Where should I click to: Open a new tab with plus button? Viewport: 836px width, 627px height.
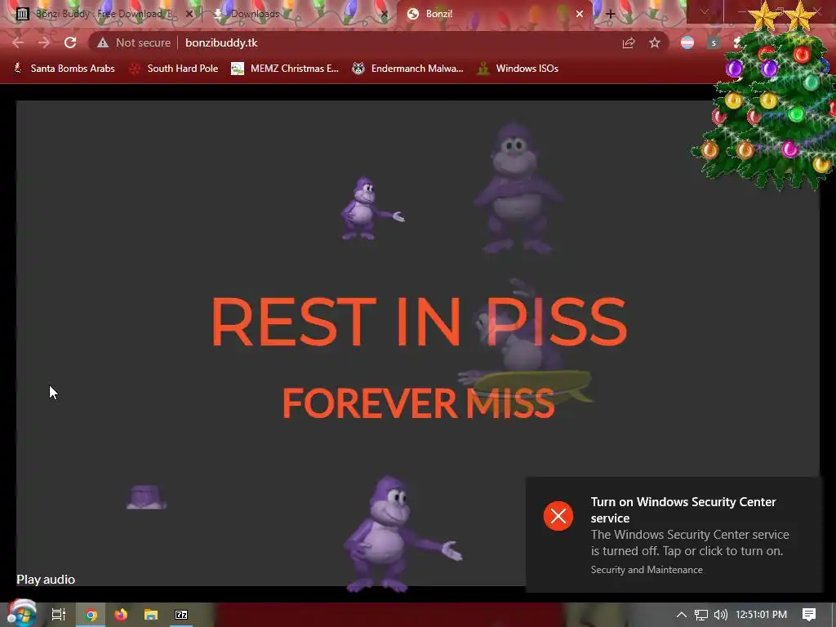point(611,14)
